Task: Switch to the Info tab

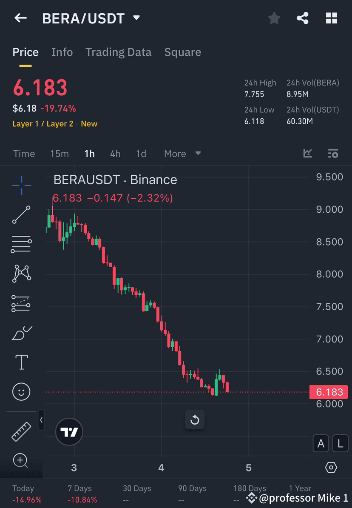Action: (62, 52)
